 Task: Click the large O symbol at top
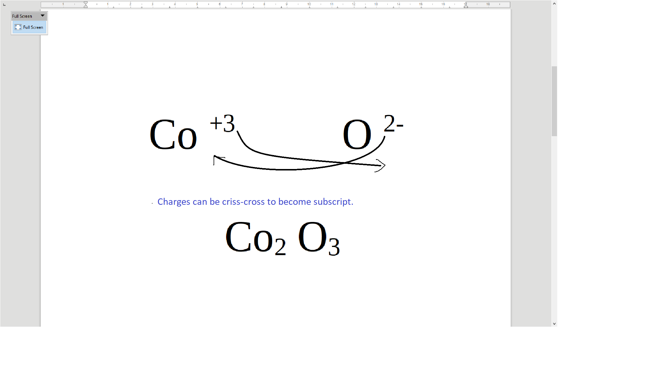click(x=357, y=134)
